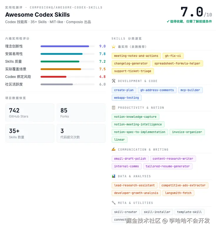
Task: Click the invoice-organizer tag
Action: [187, 132]
